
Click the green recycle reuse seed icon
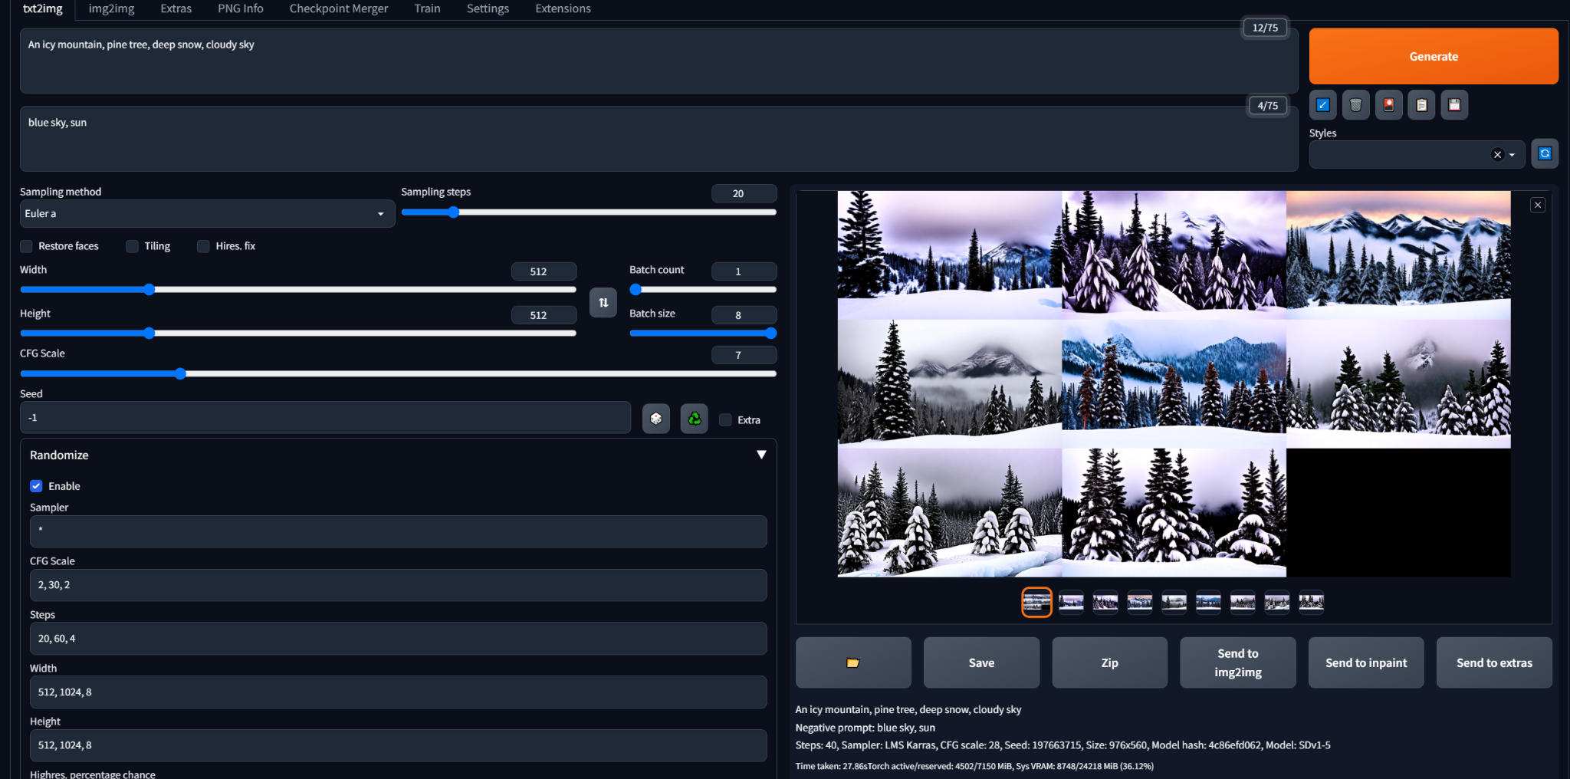694,419
